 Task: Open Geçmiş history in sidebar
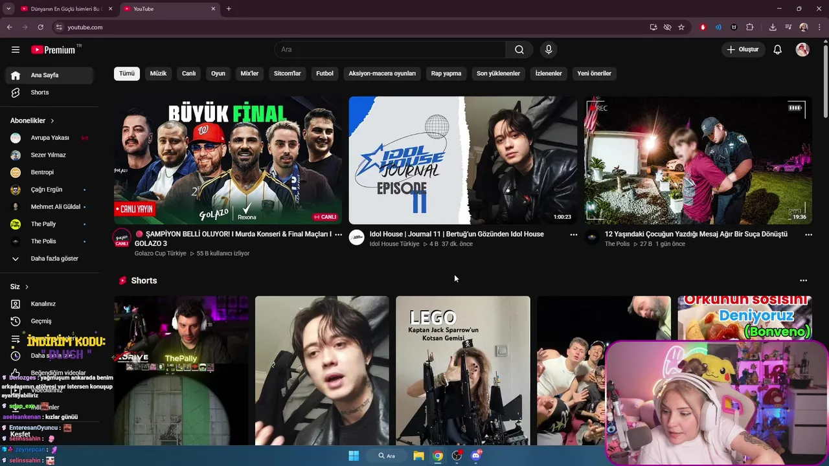tap(49, 321)
